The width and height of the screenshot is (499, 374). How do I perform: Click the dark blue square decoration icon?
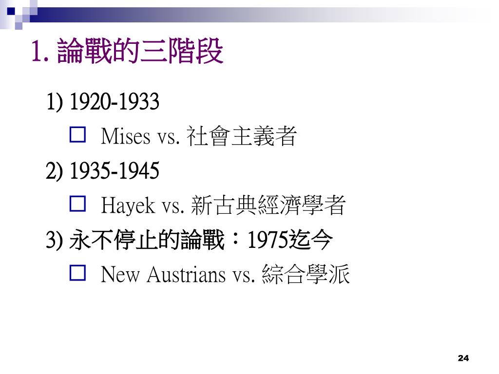11,12
